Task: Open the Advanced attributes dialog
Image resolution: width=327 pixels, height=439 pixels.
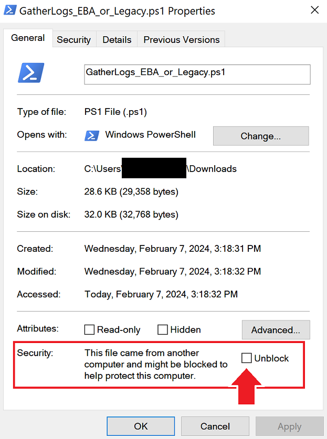Action: (x=276, y=329)
